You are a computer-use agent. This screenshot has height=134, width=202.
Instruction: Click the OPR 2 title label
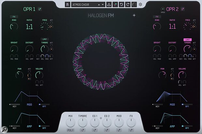[x=172, y=9]
